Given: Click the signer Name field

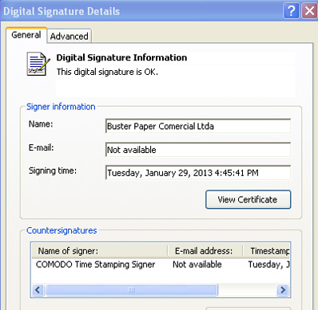Looking at the screenshot, I should (x=198, y=126).
